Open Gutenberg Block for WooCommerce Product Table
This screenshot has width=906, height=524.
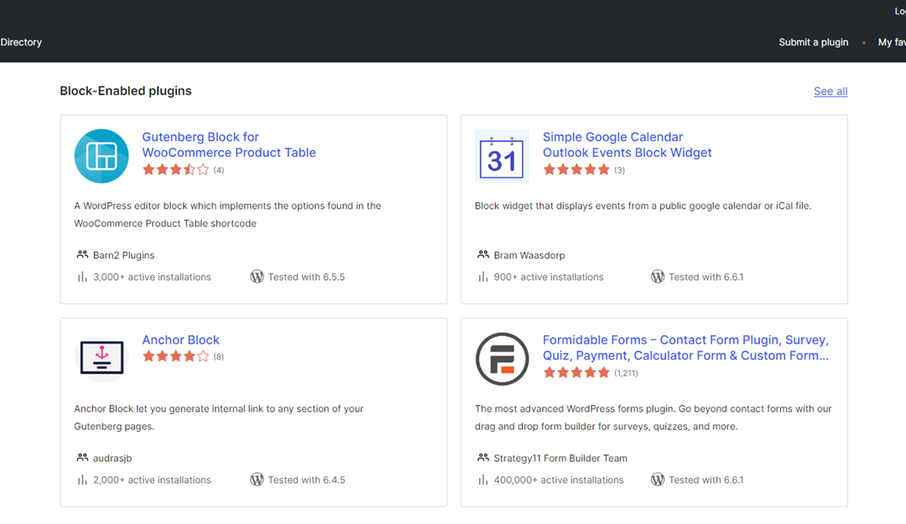(228, 145)
